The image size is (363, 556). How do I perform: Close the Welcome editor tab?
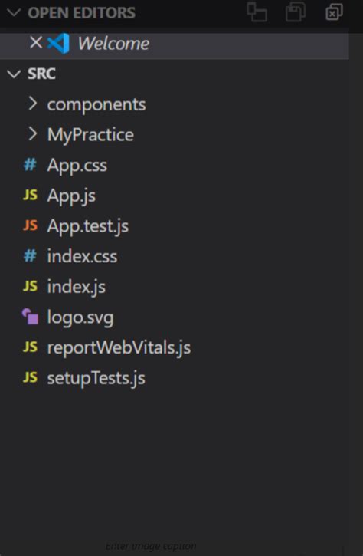36,43
